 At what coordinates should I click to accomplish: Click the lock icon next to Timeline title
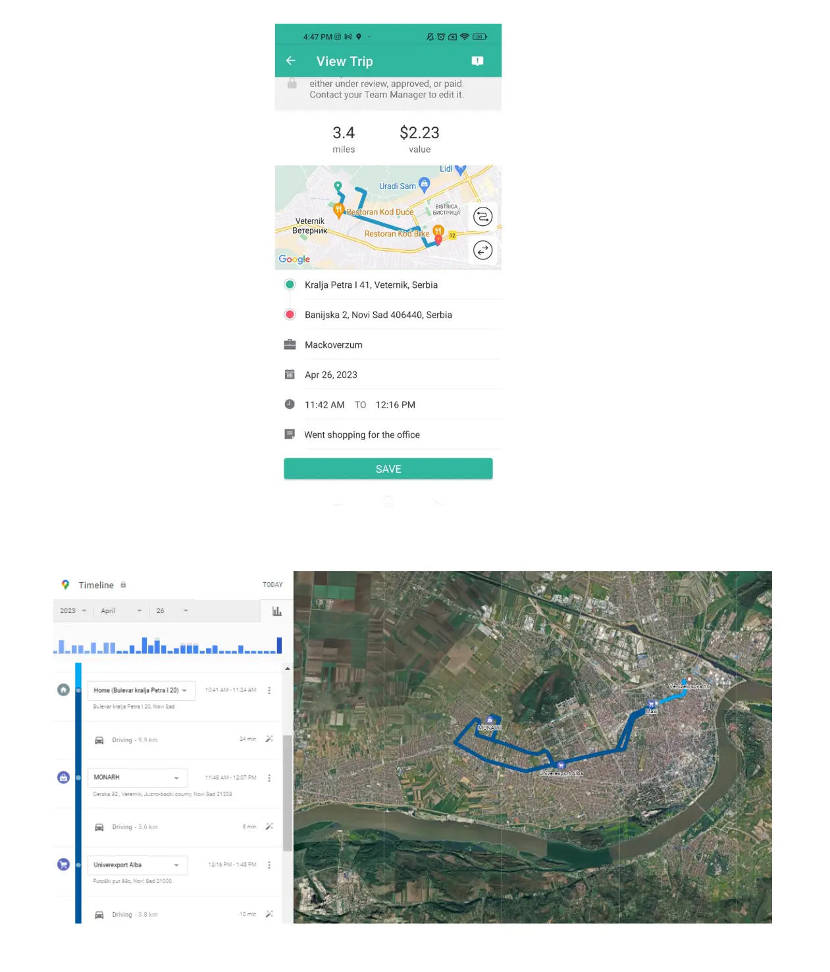(x=122, y=585)
